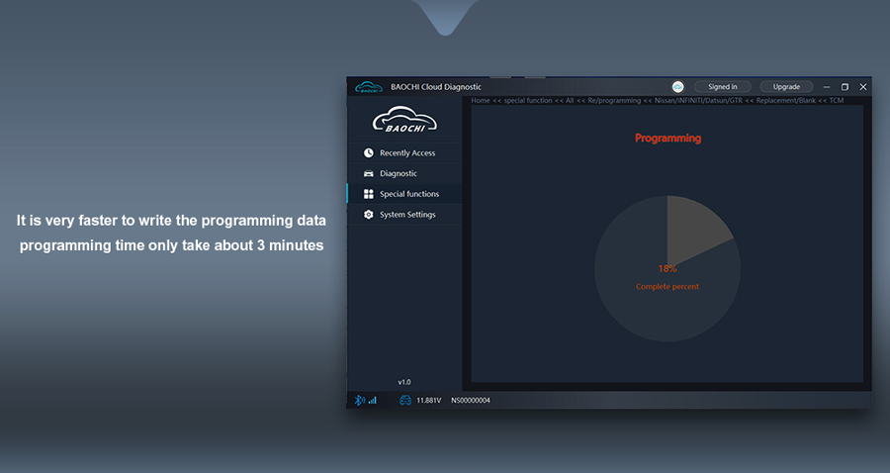Click the clock icon beside Recently Access
The height and width of the screenshot is (473, 890).
[369, 152]
